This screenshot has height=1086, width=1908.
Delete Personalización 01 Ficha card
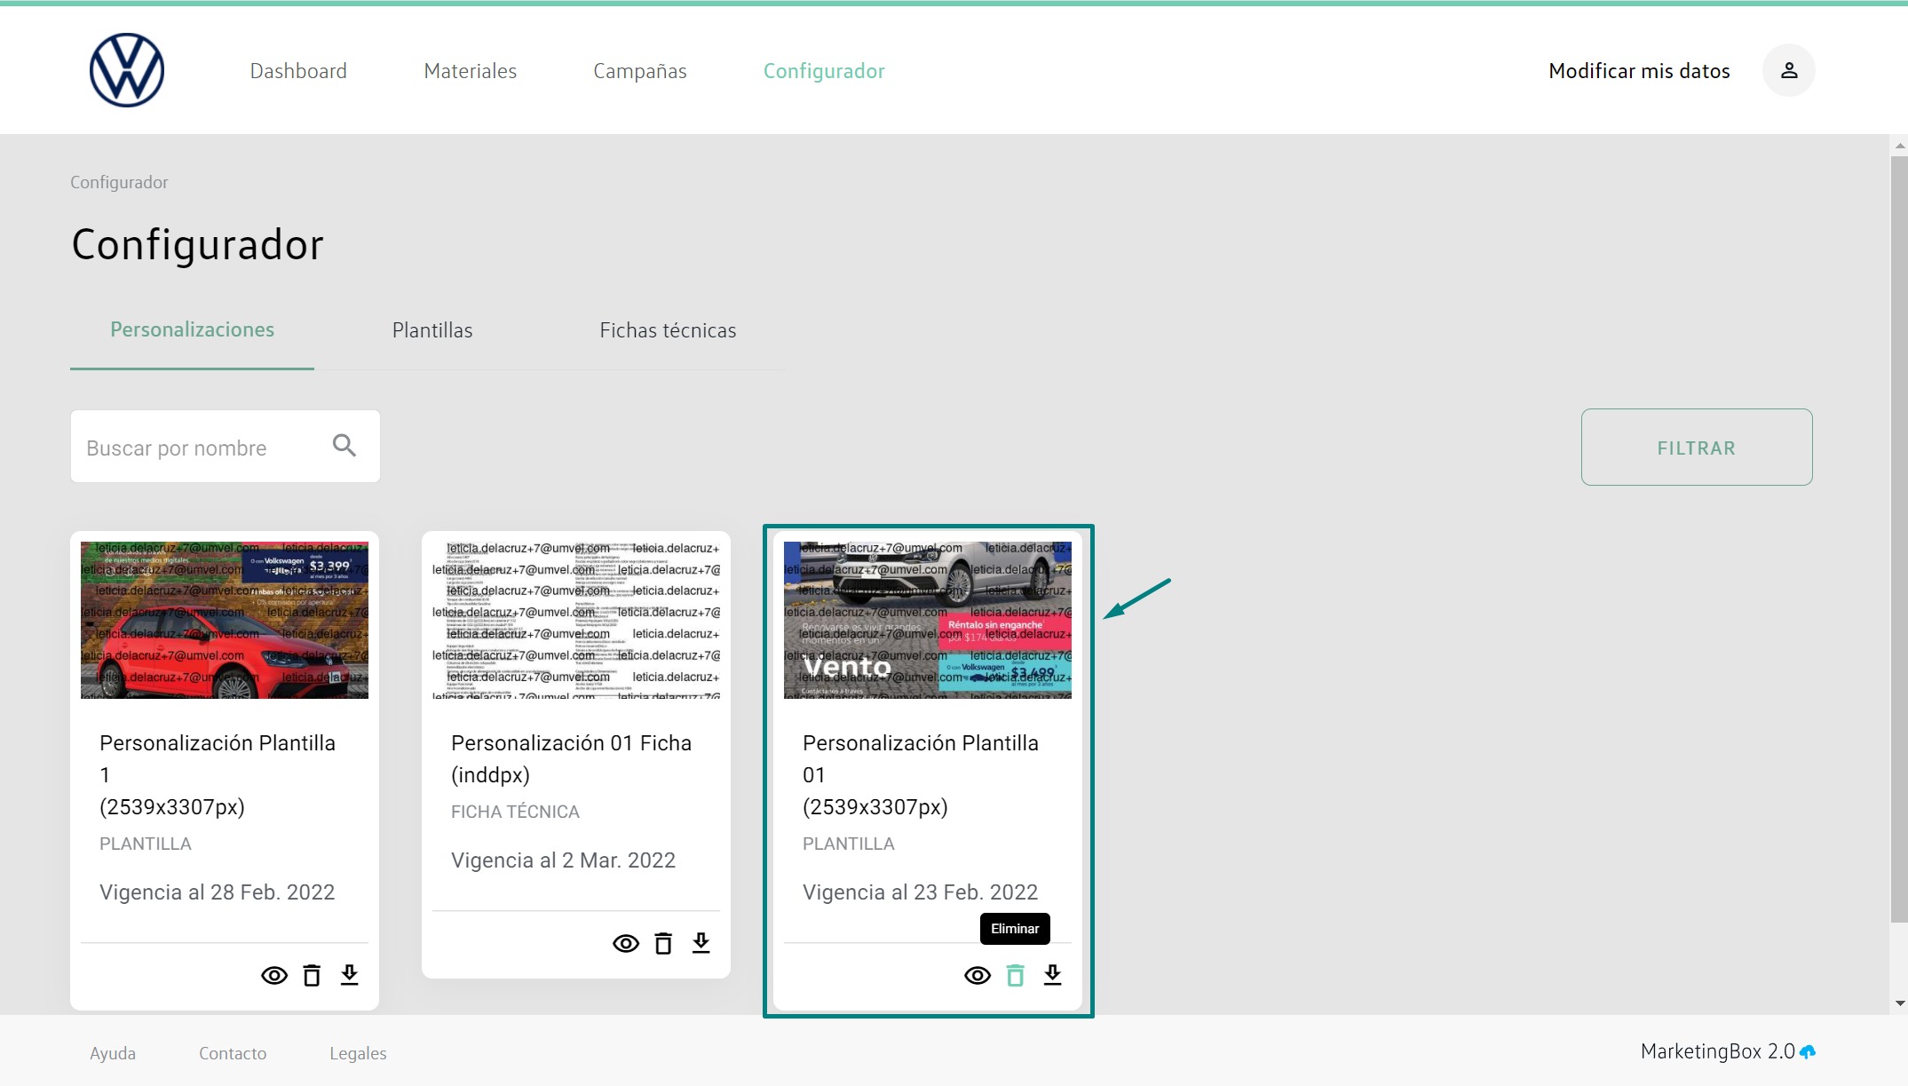(x=663, y=944)
